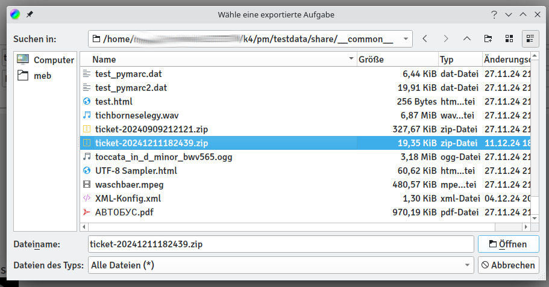The width and height of the screenshot is (549, 287).
Task: Click the size value 970,19 KiB
Action: tap(415, 212)
